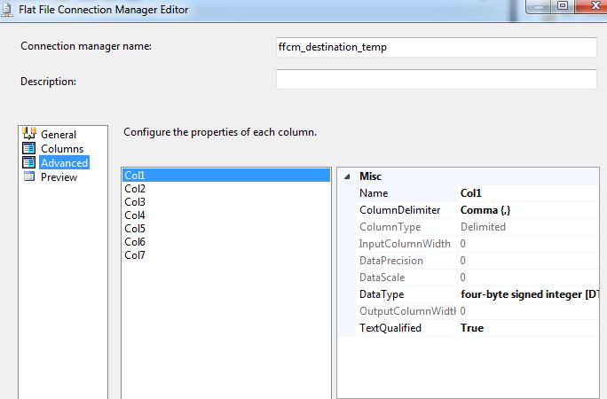Image resolution: width=607 pixels, height=399 pixels.
Task: Click the Connection manager name field
Action: point(436,47)
